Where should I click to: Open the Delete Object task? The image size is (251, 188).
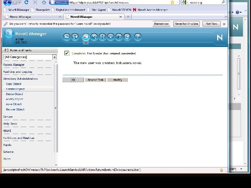point(14,94)
